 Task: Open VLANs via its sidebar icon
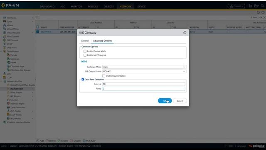pyautogui.click(x=5, y=25)
